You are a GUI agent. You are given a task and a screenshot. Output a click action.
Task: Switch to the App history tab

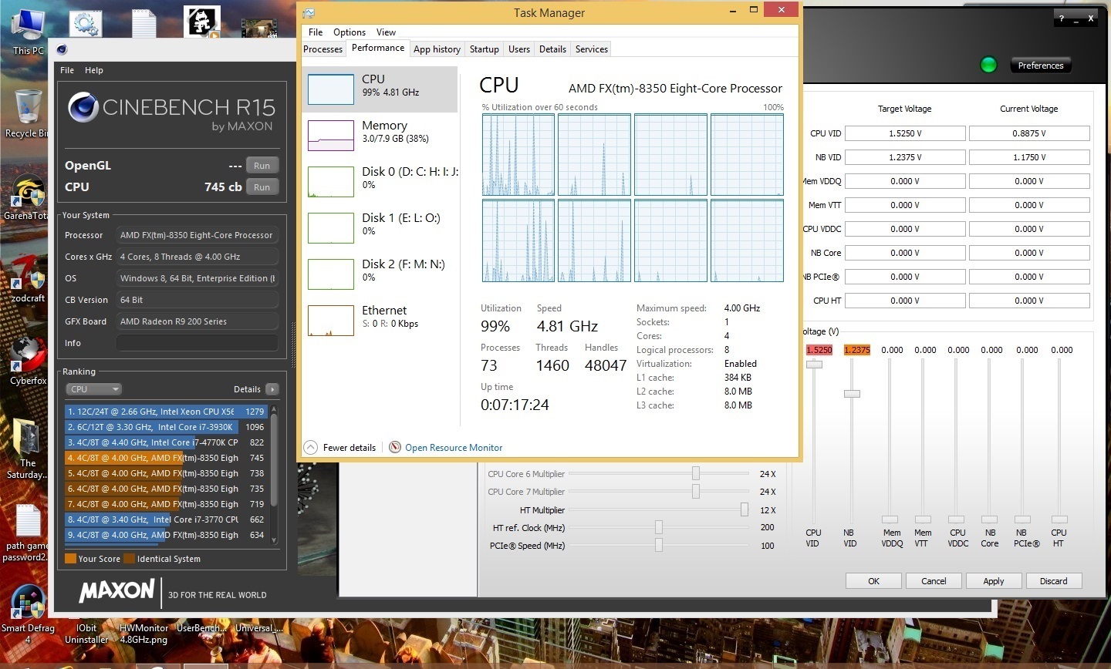(x=437, y=49)
